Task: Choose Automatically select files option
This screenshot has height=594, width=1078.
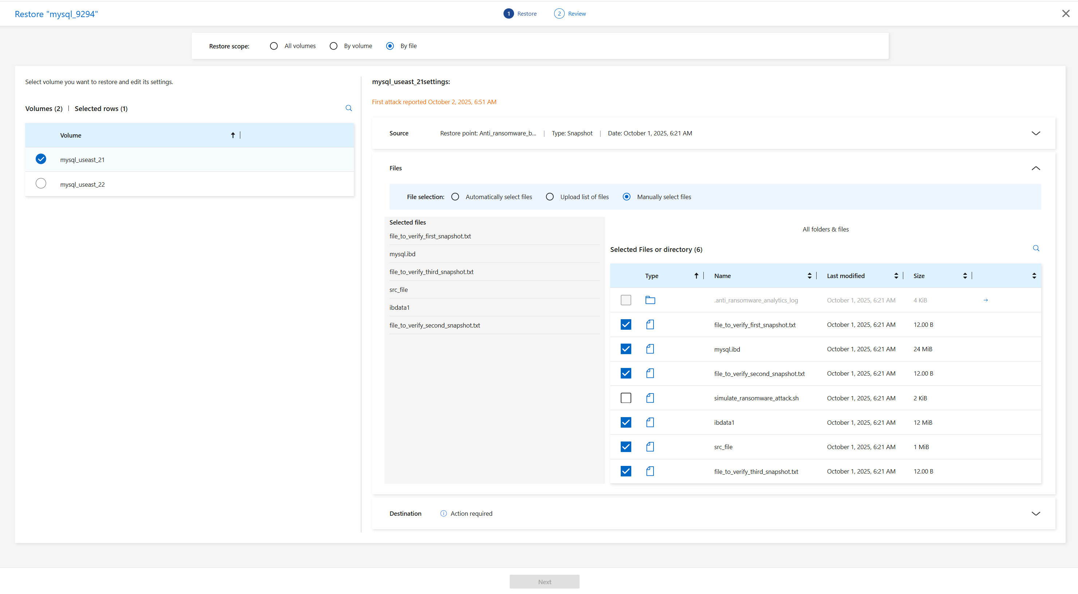Action: pos(455,197)
